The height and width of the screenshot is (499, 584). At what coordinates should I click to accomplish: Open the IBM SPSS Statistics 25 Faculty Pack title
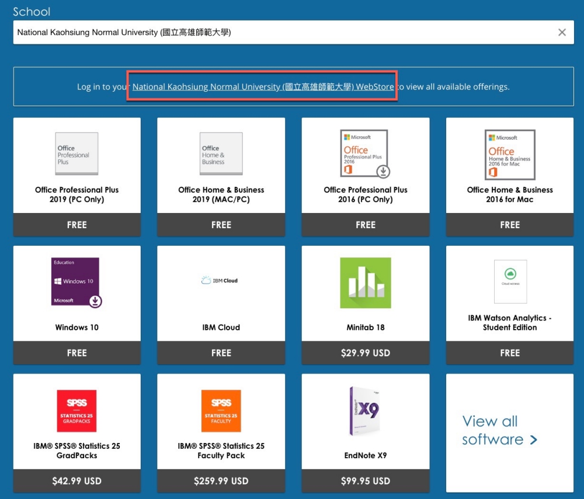tap(221, 451)
